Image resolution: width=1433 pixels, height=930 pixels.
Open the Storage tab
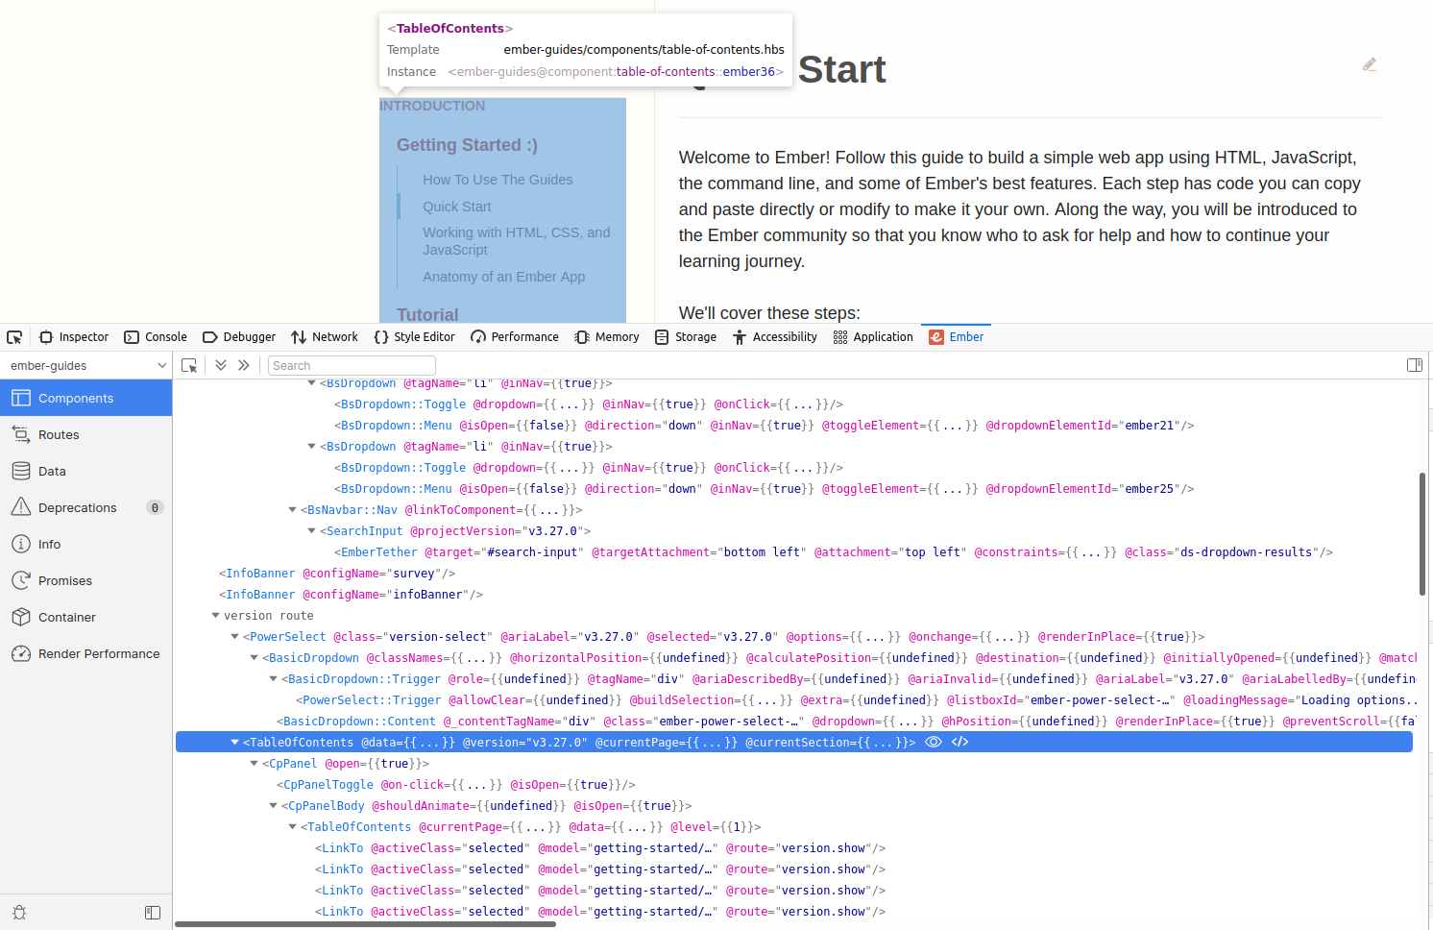click(686, 337)
